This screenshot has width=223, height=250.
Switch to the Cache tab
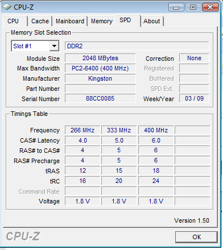pos(40,21)
